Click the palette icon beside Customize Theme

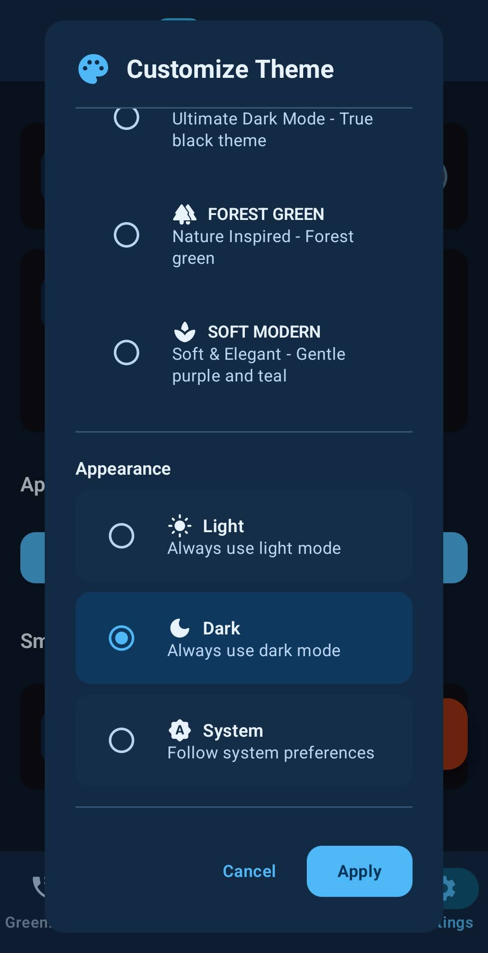tap(93, 68)
